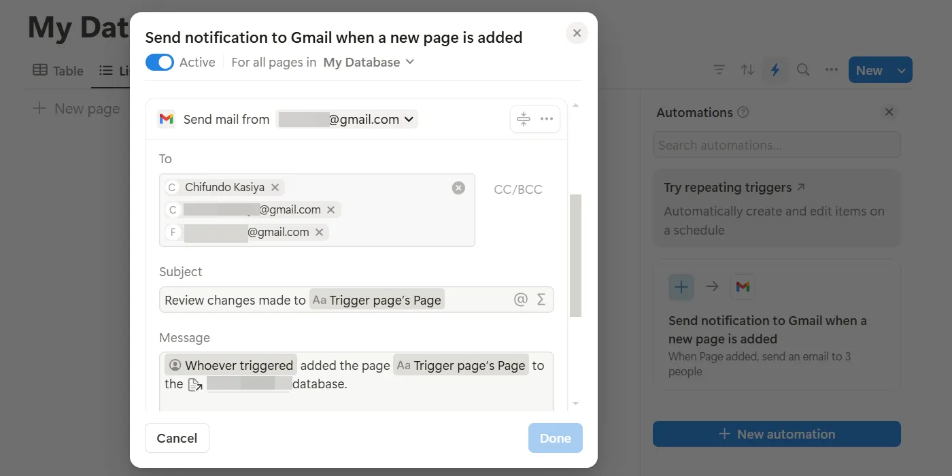Screen dimensions: 952x476
Task: Collapse the Gmail action step
Action: [x=523, y=118]
